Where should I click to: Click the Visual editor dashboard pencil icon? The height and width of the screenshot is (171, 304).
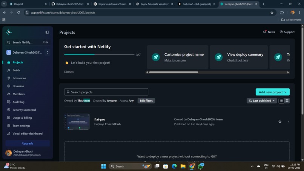9,134
